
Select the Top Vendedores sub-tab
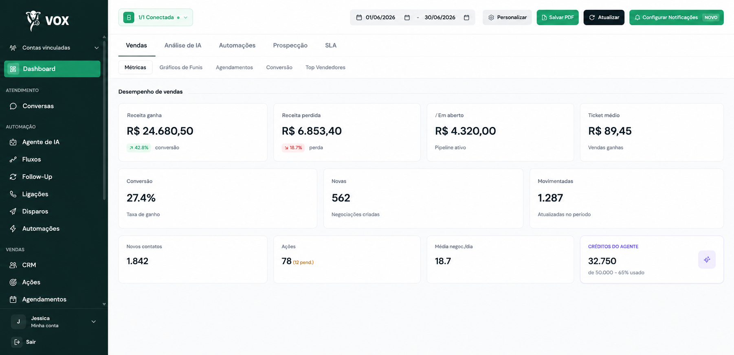(x=325, y=68)
